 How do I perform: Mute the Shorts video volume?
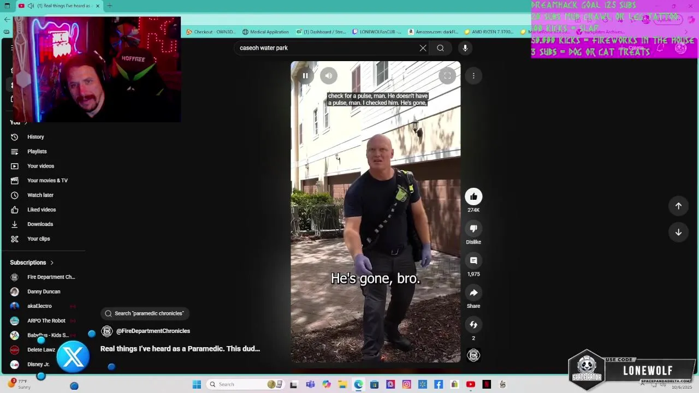[329, 76]
